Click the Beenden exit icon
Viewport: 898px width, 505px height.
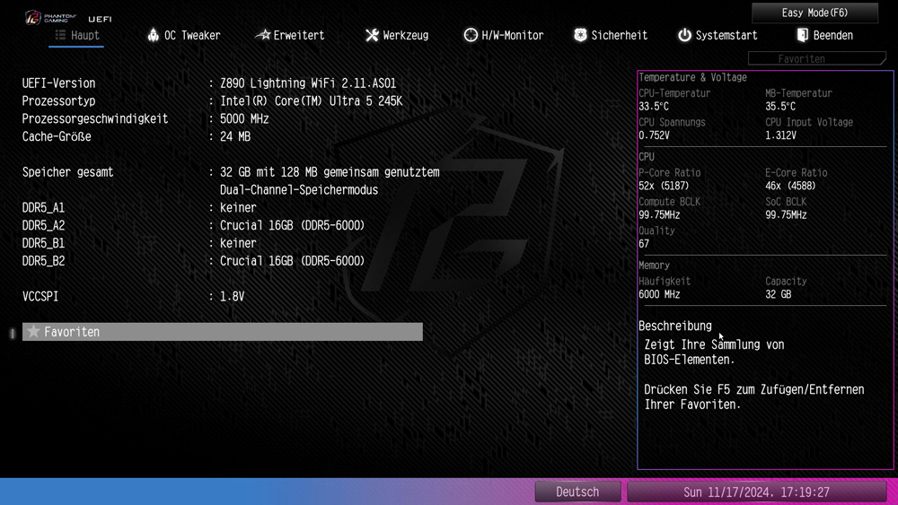click(x=802, y=35)
